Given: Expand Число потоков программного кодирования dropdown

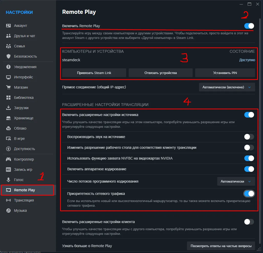Looking at the screenshot, I should [x=236, y=181].
